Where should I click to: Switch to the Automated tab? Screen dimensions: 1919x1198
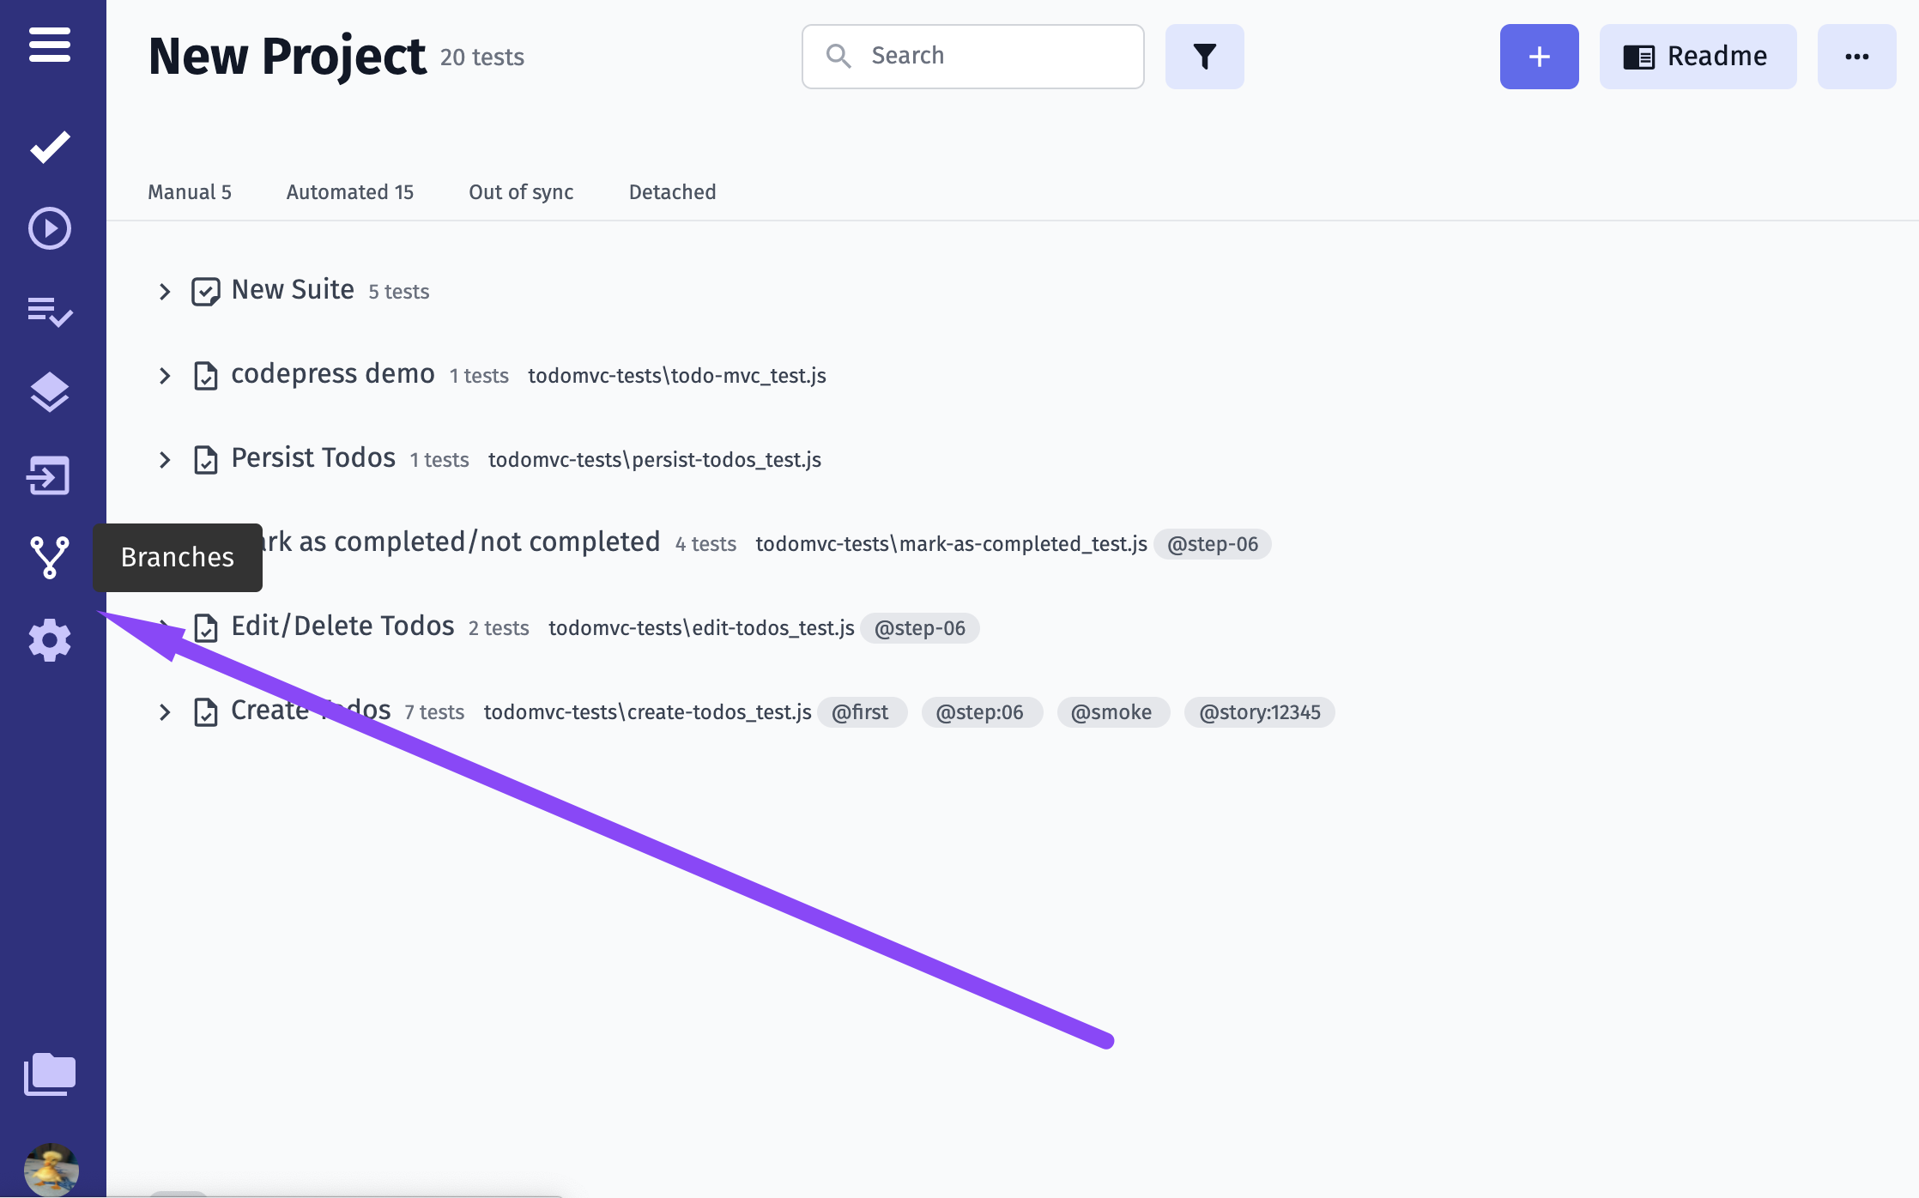350,192
